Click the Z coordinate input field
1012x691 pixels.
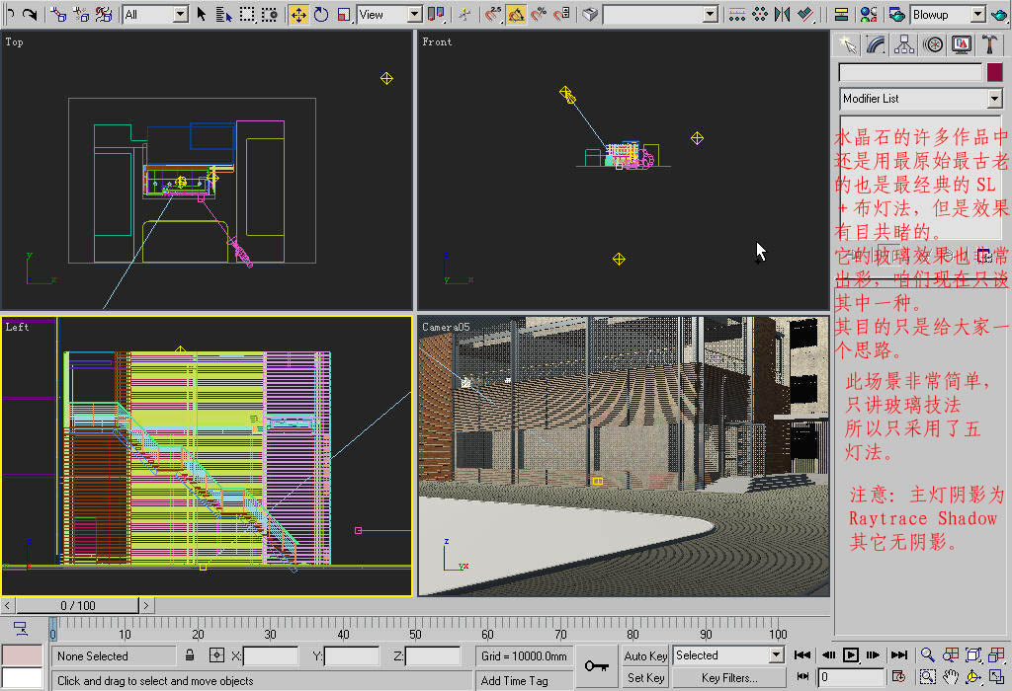433,656
